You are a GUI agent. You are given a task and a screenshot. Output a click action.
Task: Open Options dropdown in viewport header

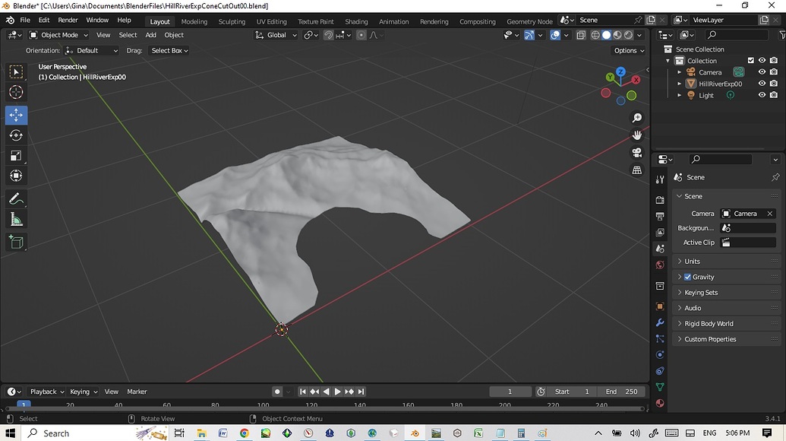pos(629,51)
